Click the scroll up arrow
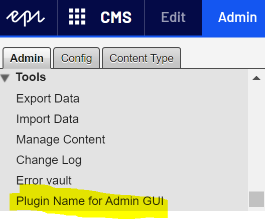 (x=256, y=78)
